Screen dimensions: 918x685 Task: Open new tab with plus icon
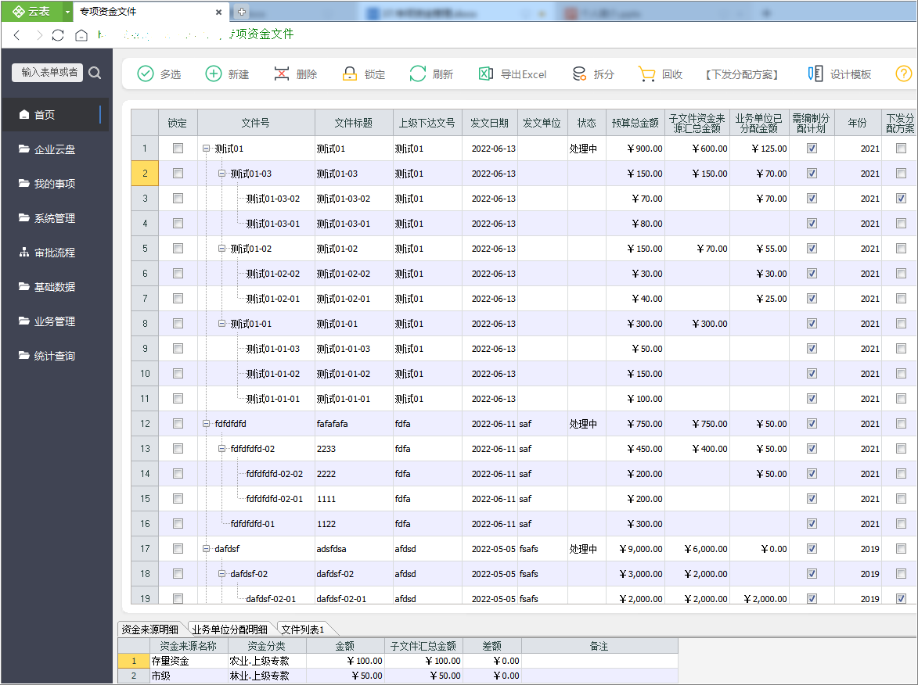coord(241,12)
